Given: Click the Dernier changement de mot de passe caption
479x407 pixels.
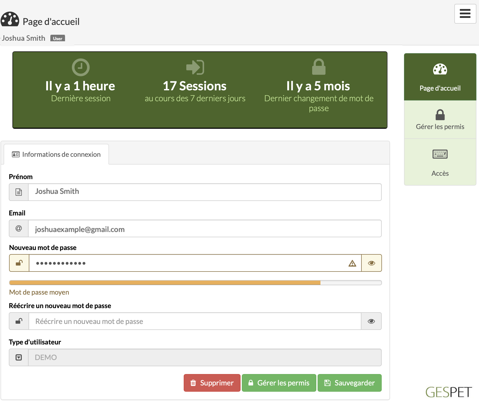Looking at the screenshot, I should (x=319, y=103).
